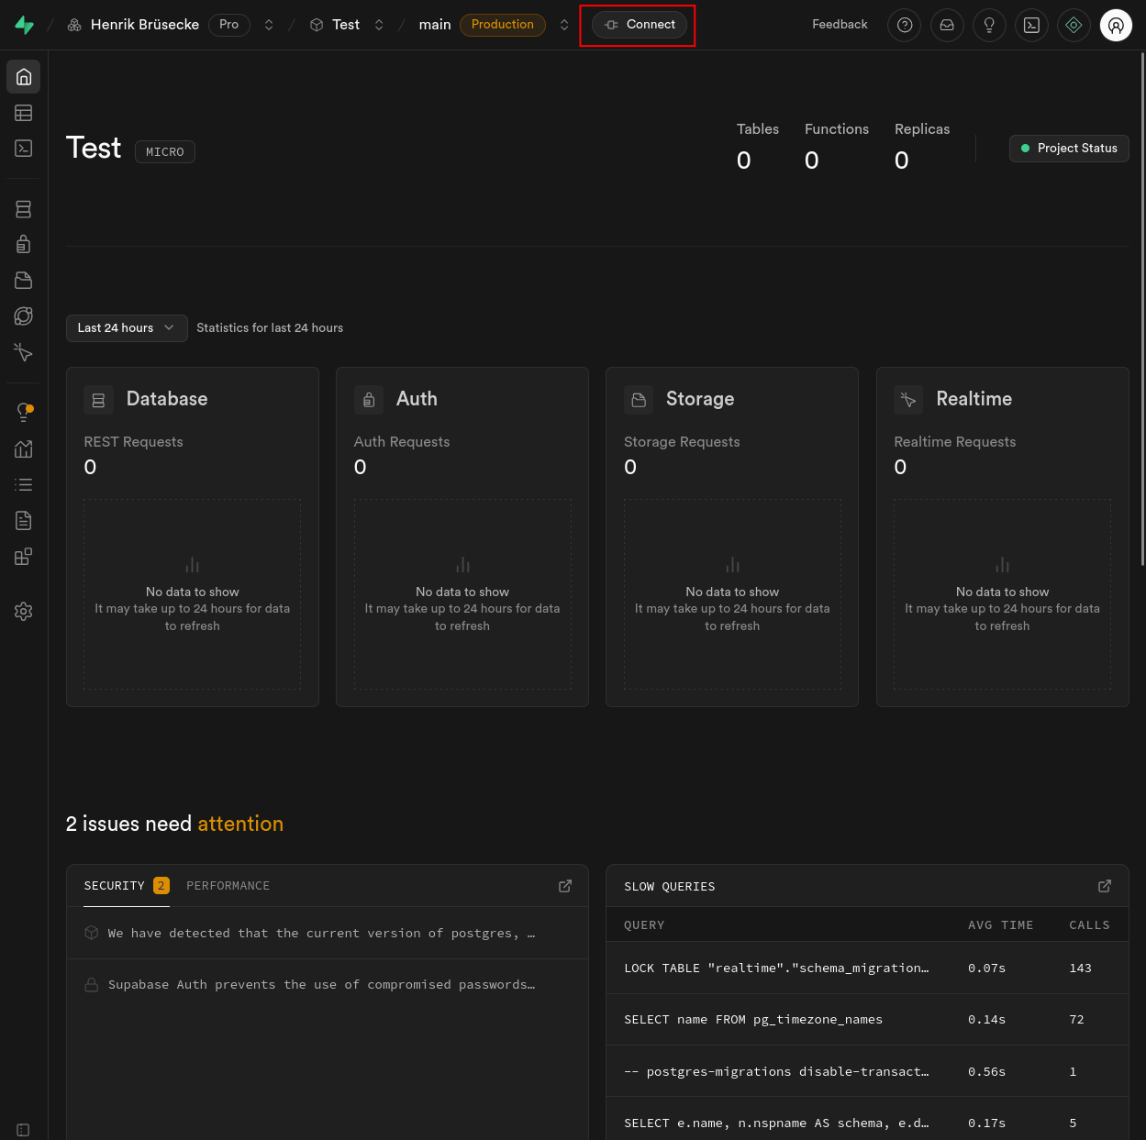Open the notifications inbox icon

pos(947,25)
